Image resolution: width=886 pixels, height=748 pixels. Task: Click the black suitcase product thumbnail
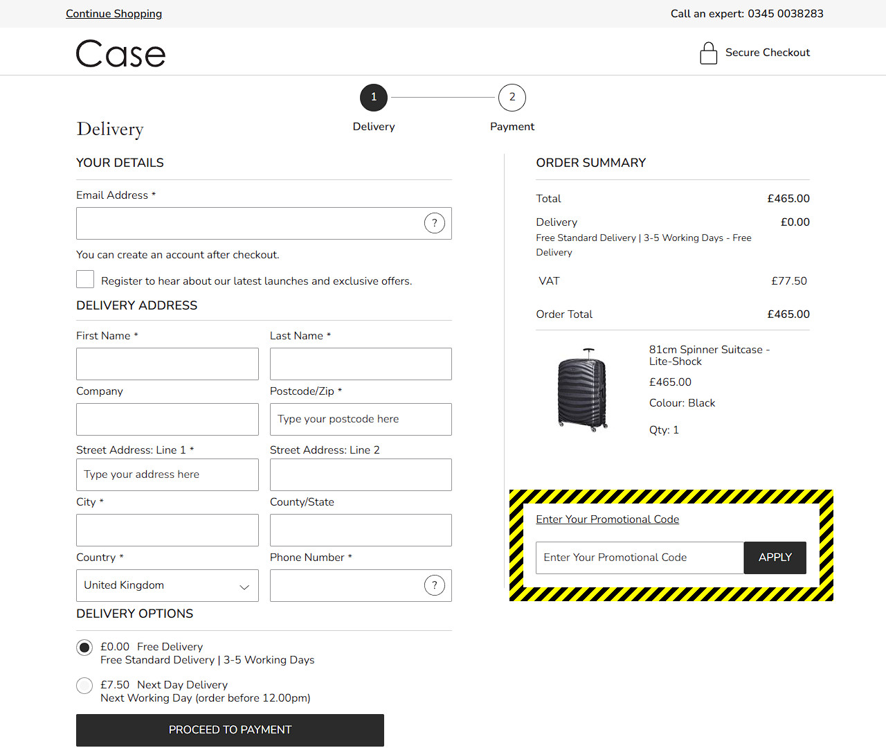coord(583,390)
